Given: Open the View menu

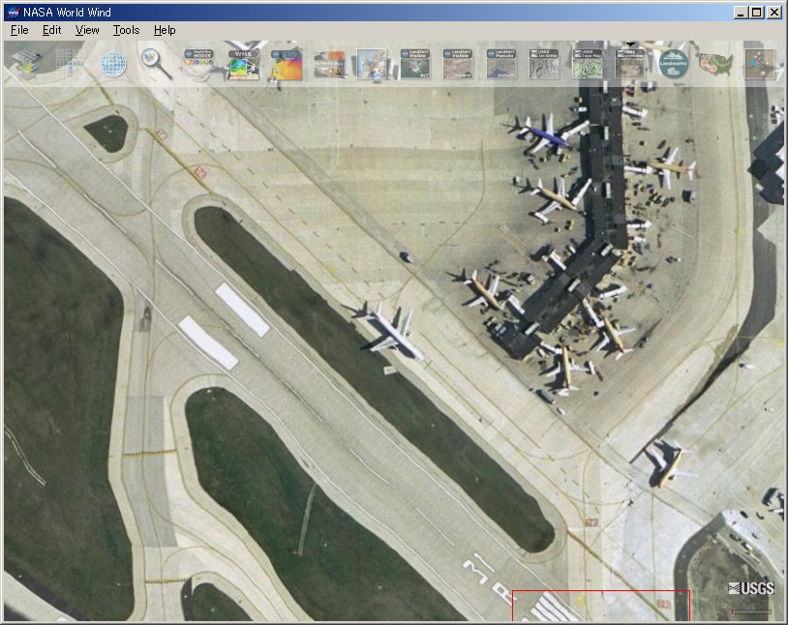Looking at the screenshot, I should [x=86, y=30].
